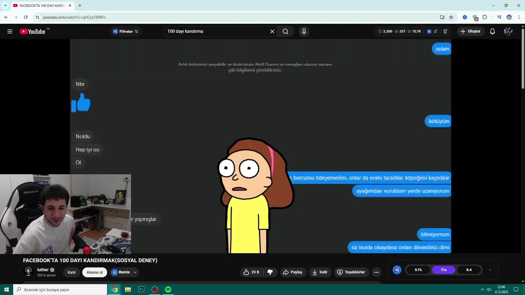
Task: Click the 15.7K views stat
Action: [x=414, y=32]
